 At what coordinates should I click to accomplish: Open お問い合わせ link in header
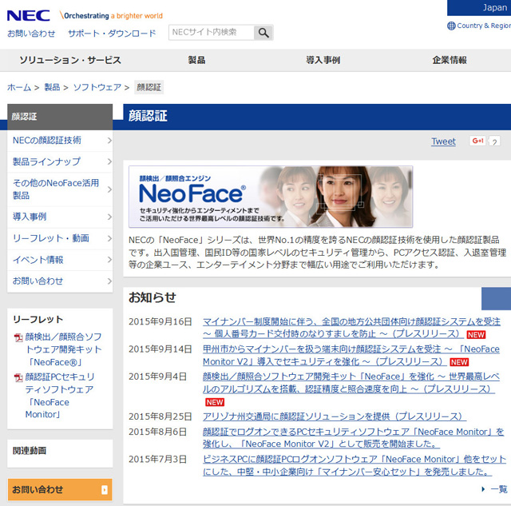(31, 34)
